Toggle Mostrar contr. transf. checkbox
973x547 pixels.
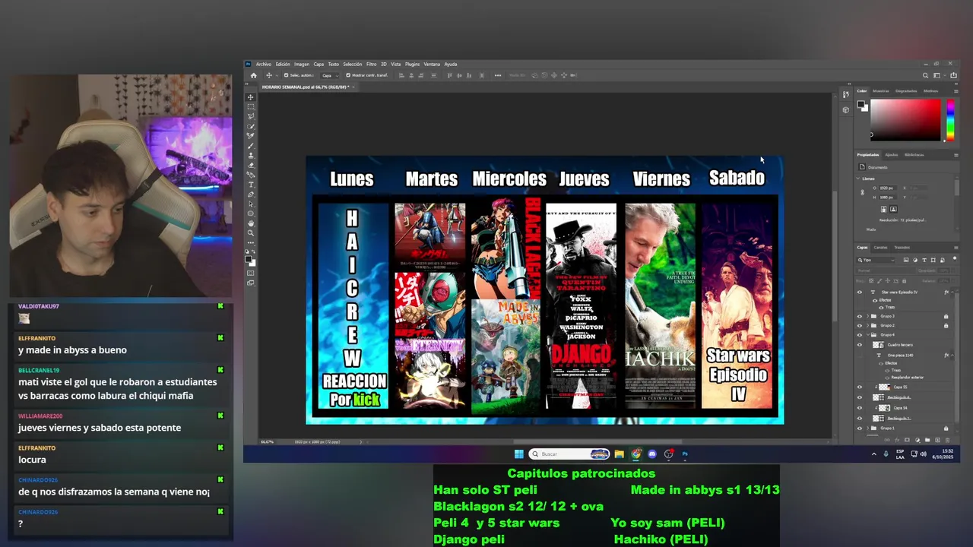point(348,75)
